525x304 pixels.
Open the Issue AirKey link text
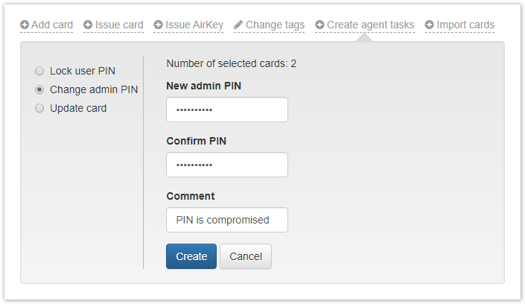point(194,25)
